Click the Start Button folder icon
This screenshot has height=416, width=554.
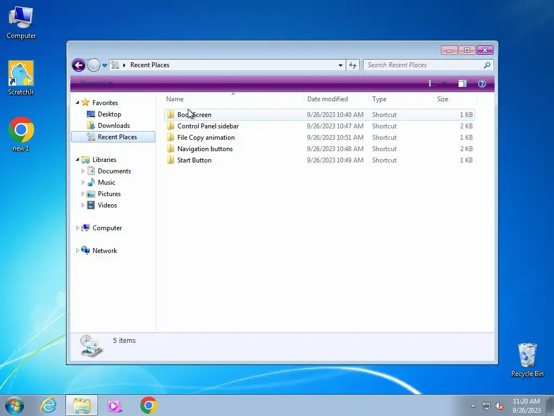pos(170,160)
